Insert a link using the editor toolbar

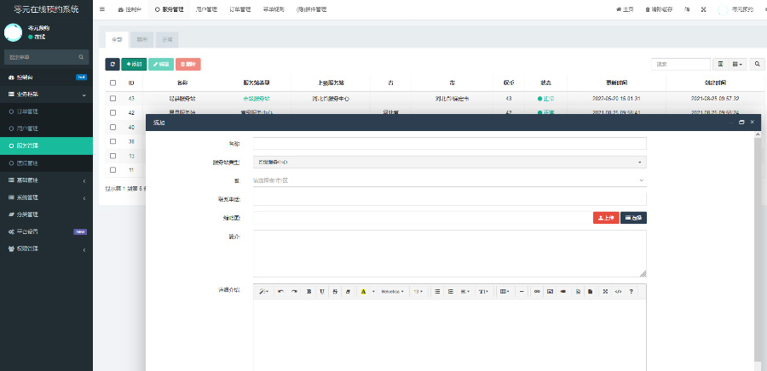click(537, 291)
